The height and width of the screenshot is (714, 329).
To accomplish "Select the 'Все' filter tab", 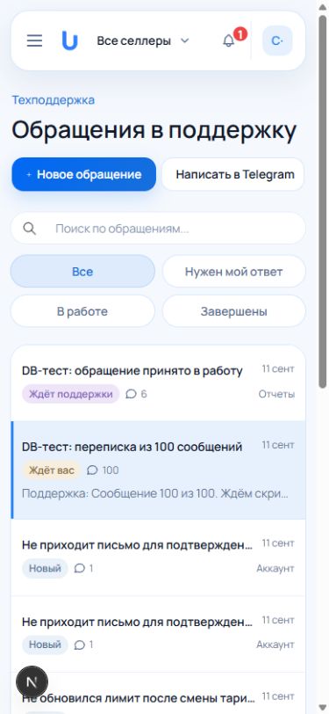I will pyautogui.click(x=82, y=272).
